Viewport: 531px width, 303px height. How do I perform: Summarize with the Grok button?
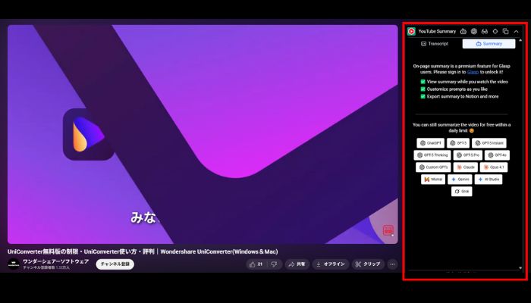click(461, 192)
